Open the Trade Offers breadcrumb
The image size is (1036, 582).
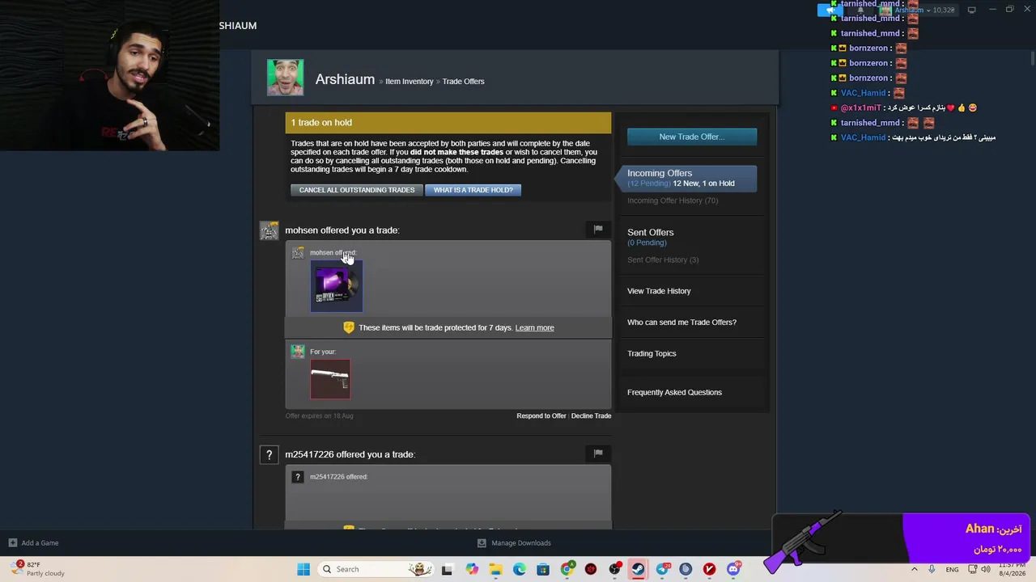click(x=463, y=81)
